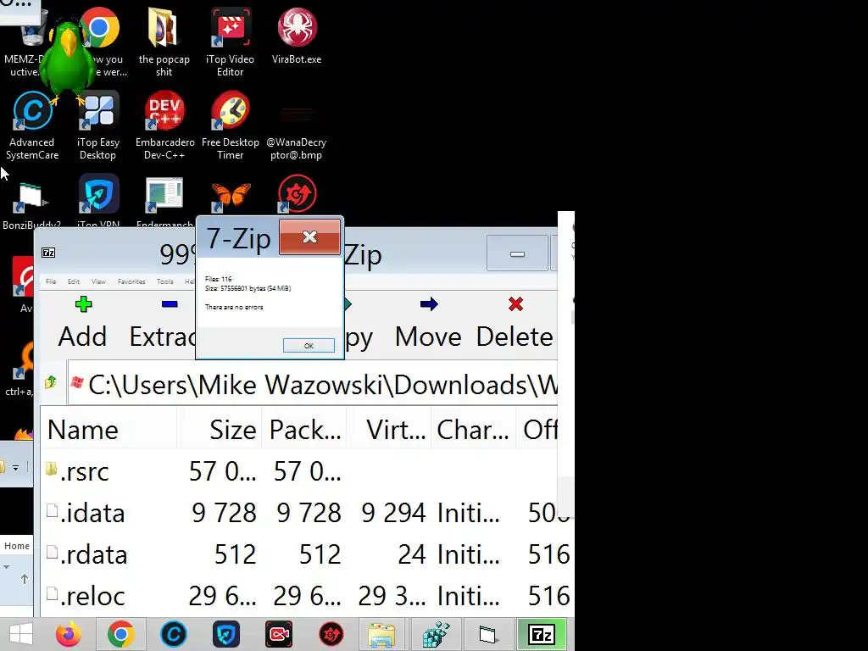
Task: Open the File menu in 7-Zip
Action: click(x=51, y=281)
